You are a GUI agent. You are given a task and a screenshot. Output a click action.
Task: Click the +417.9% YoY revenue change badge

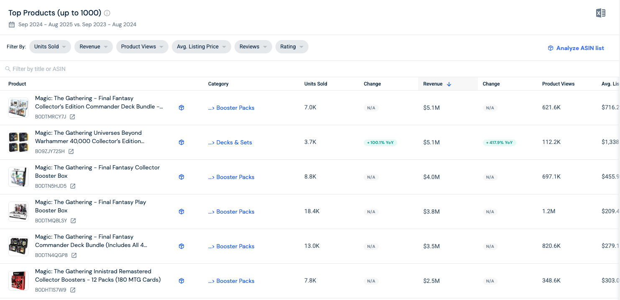[499, 143]
